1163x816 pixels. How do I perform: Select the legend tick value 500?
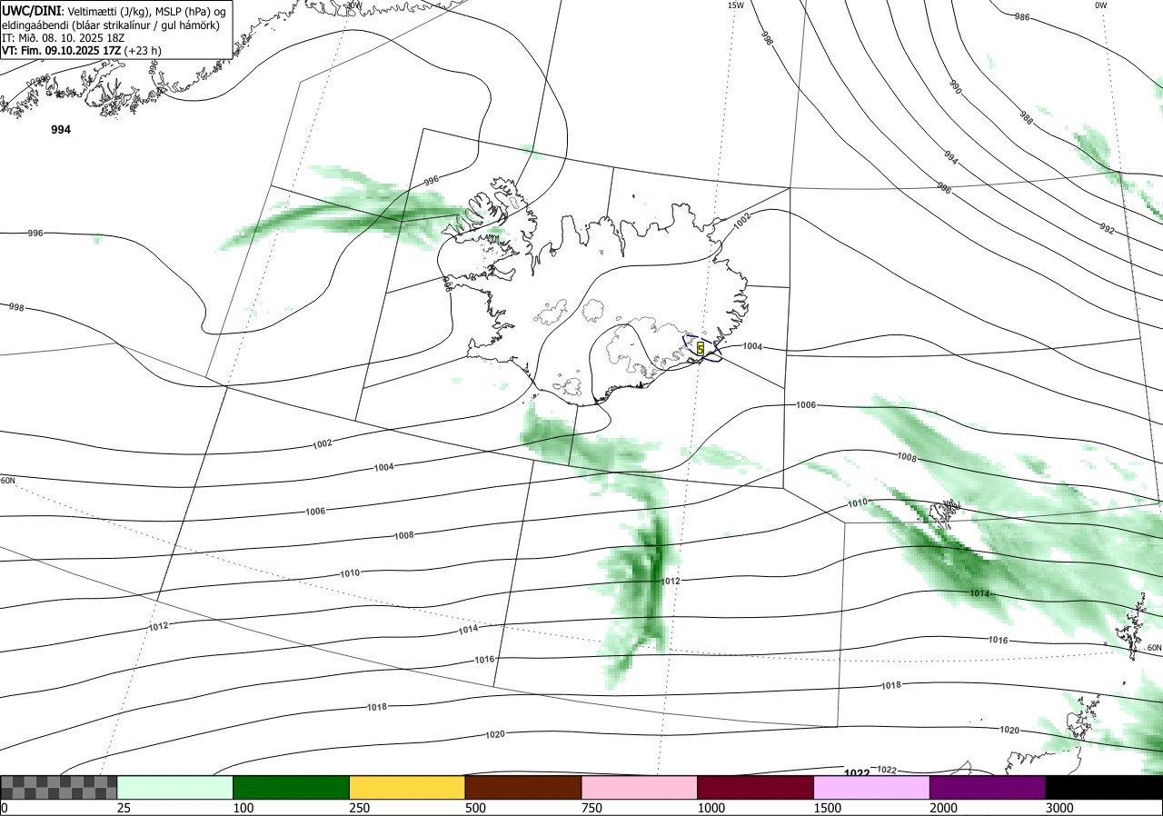click(475, 808)
